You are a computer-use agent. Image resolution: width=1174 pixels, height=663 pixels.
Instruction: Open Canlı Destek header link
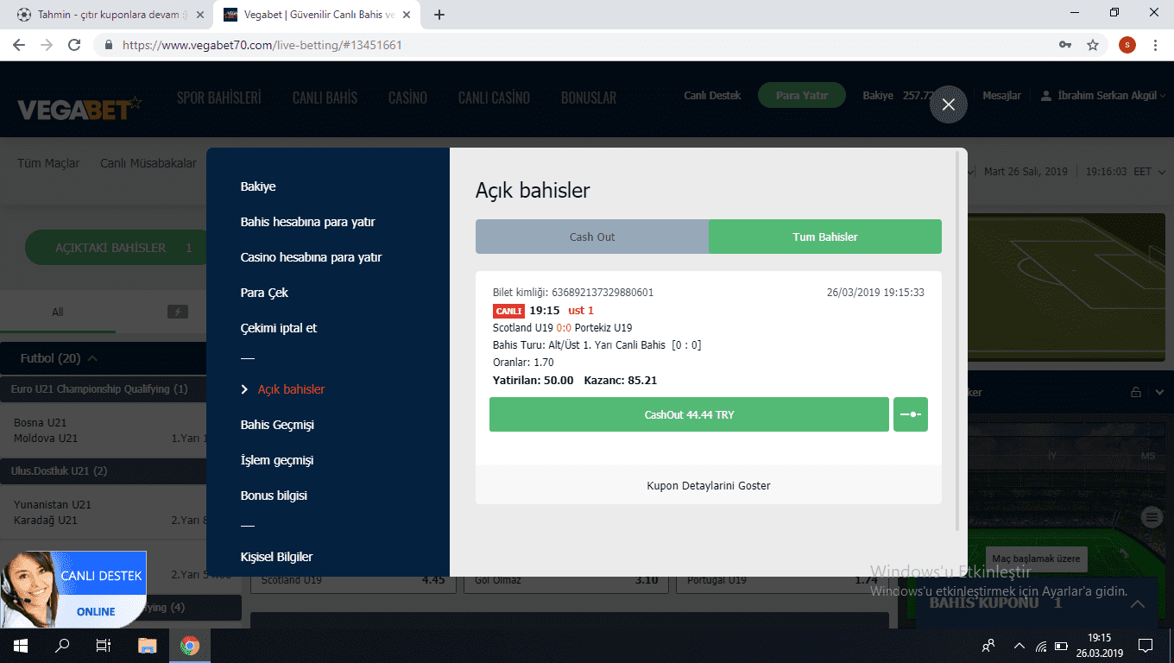712,96
